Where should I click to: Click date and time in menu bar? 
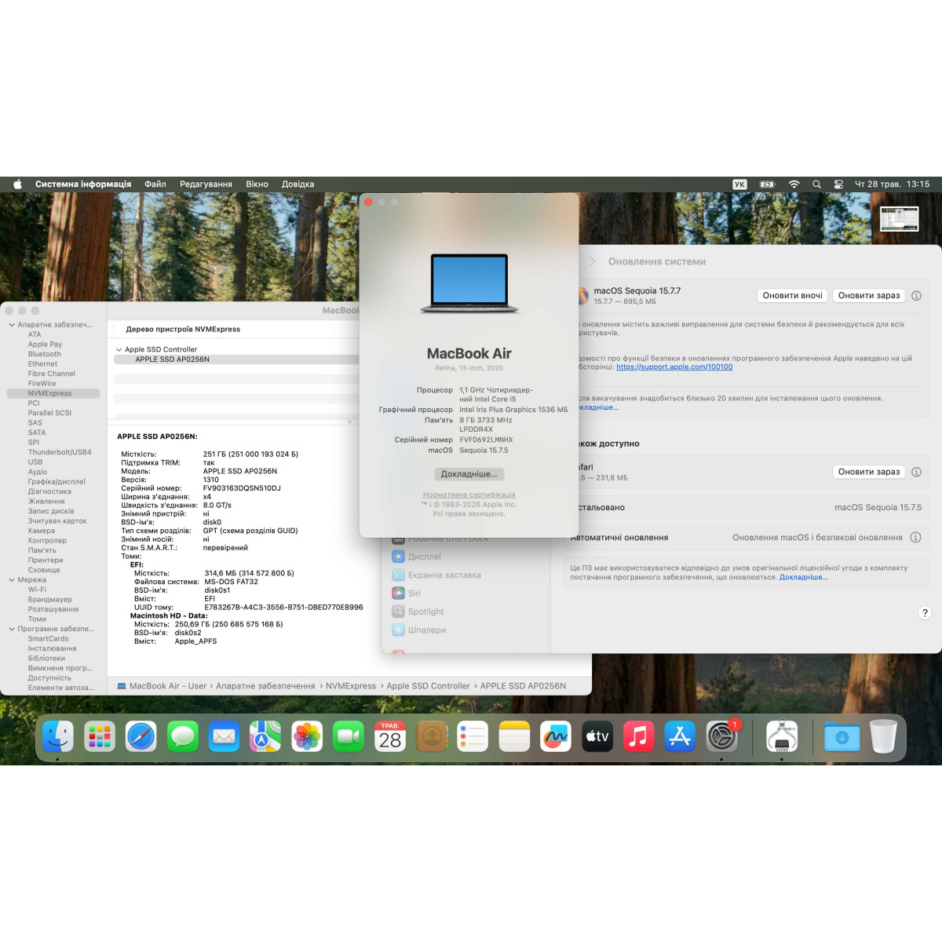coord(892,184)
